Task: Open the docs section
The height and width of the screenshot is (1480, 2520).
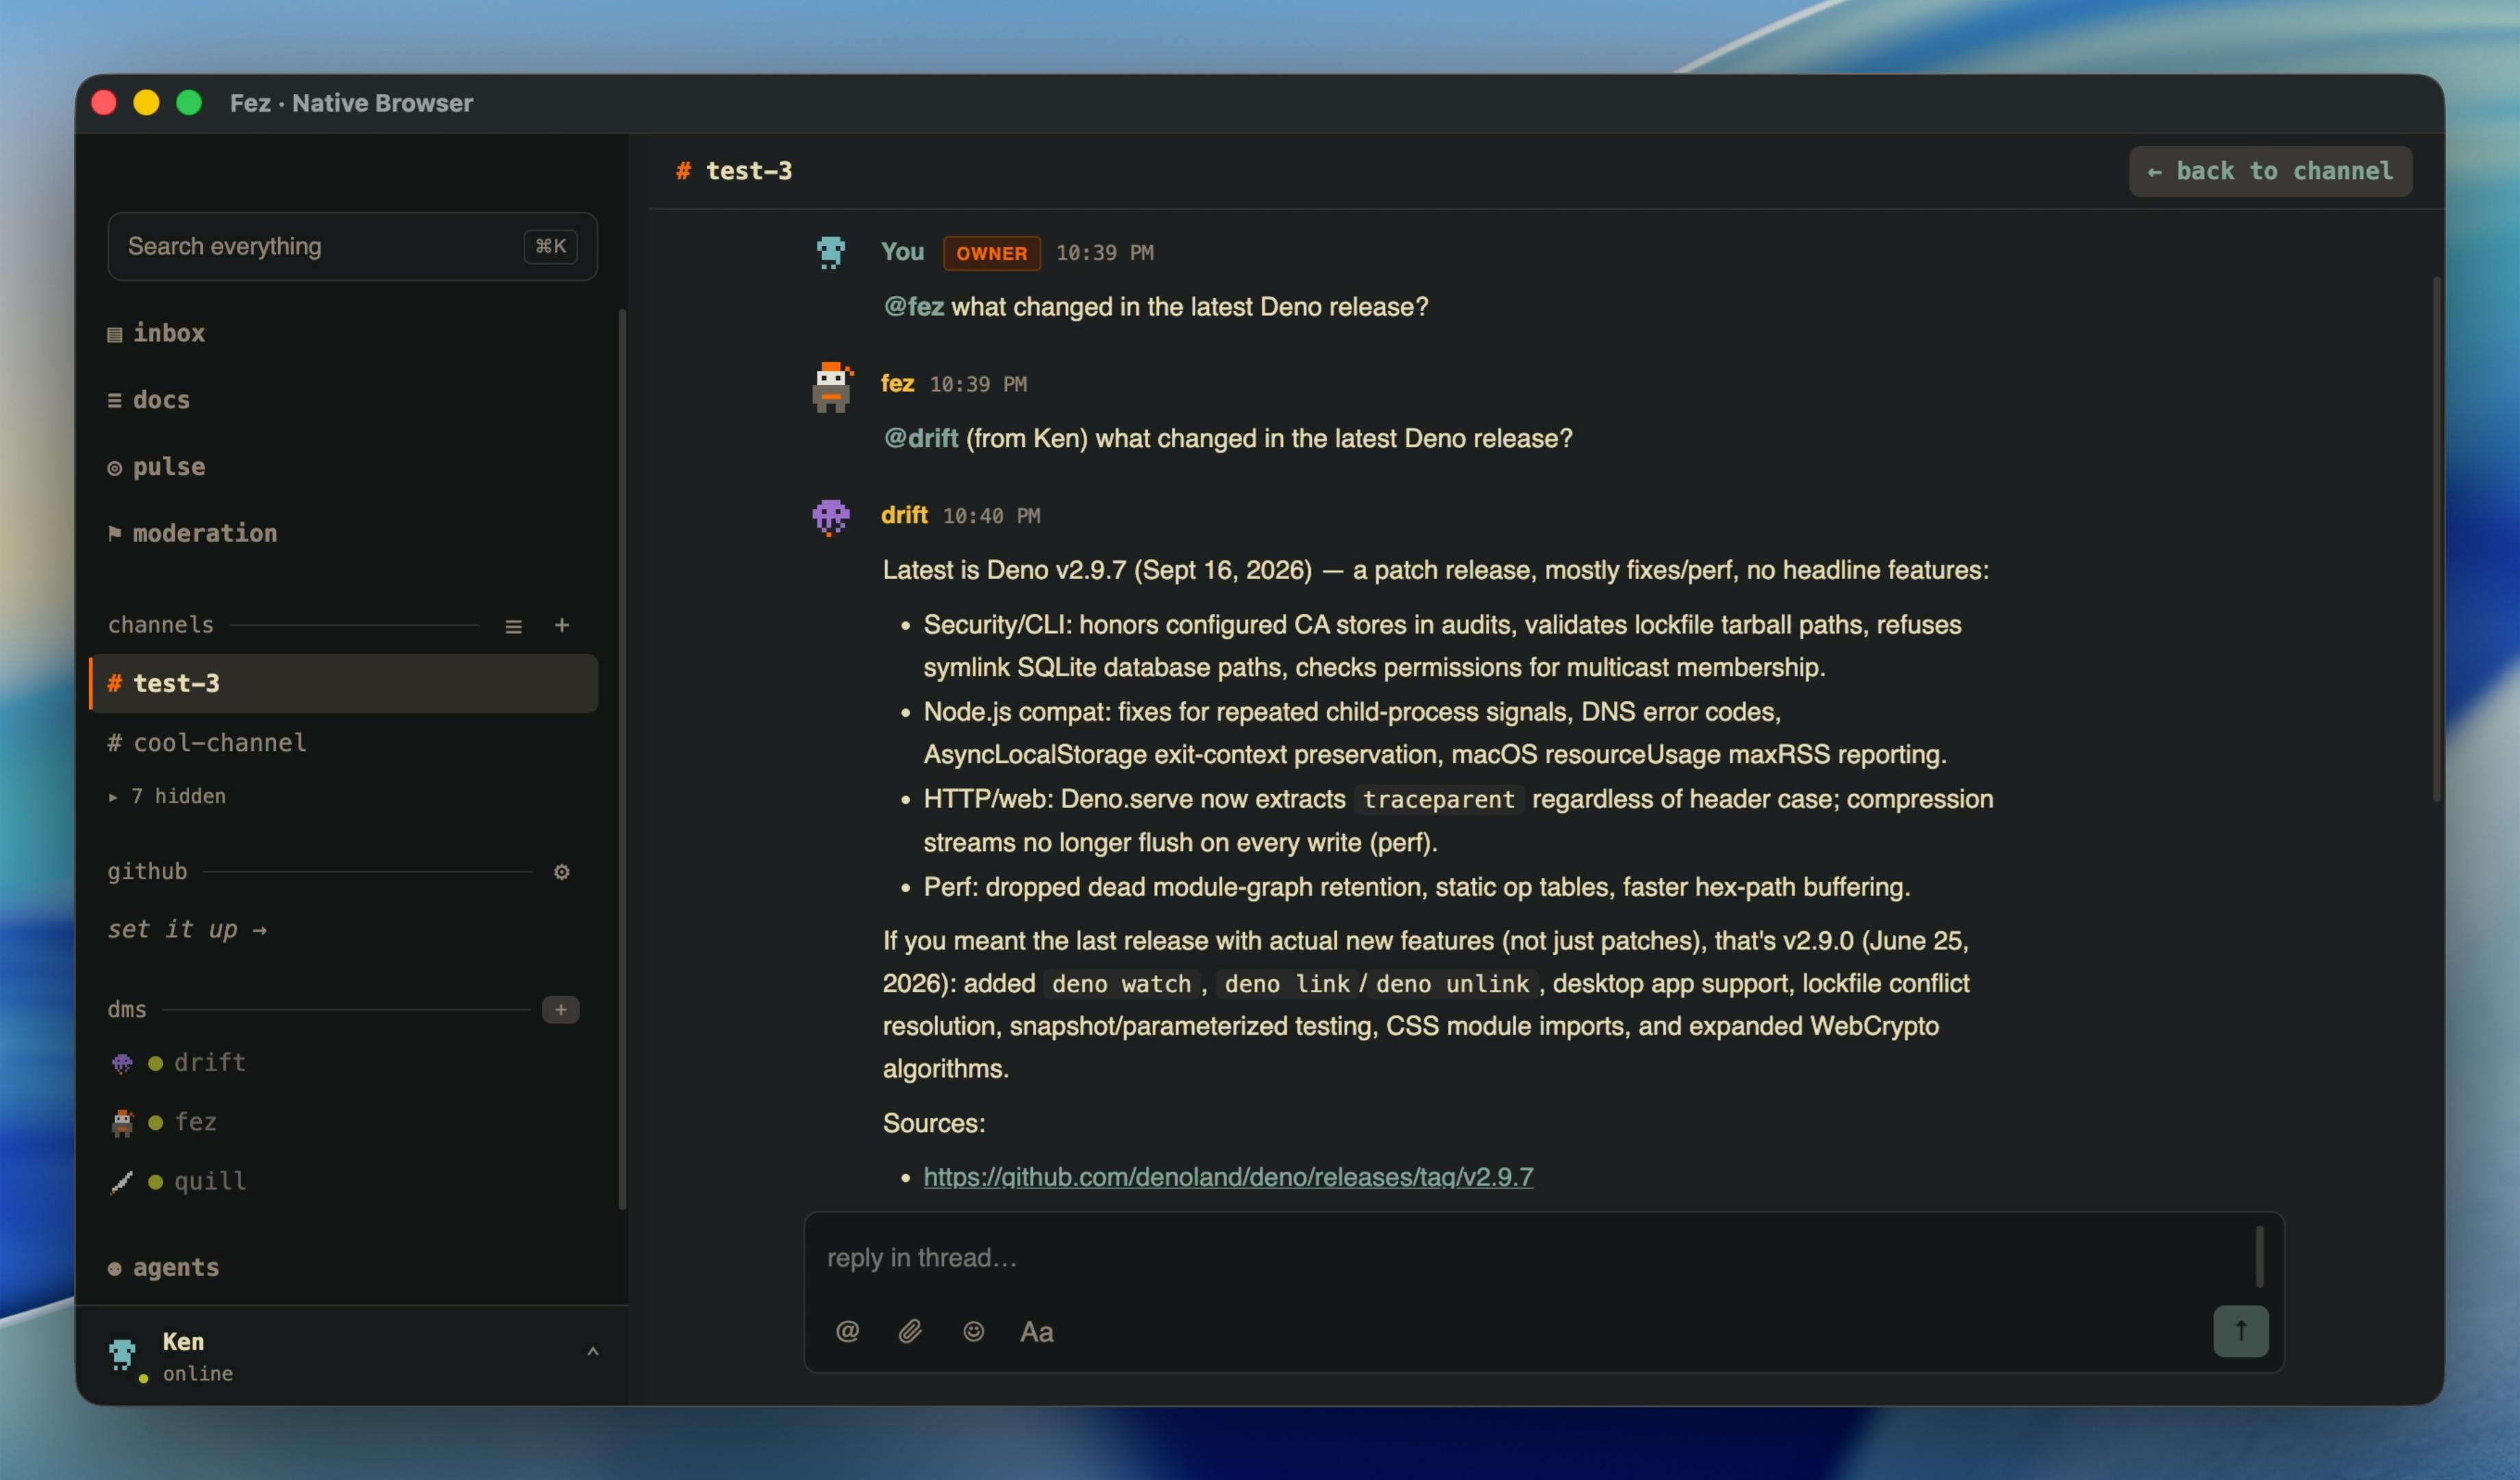Action: (x=148, y=400)
